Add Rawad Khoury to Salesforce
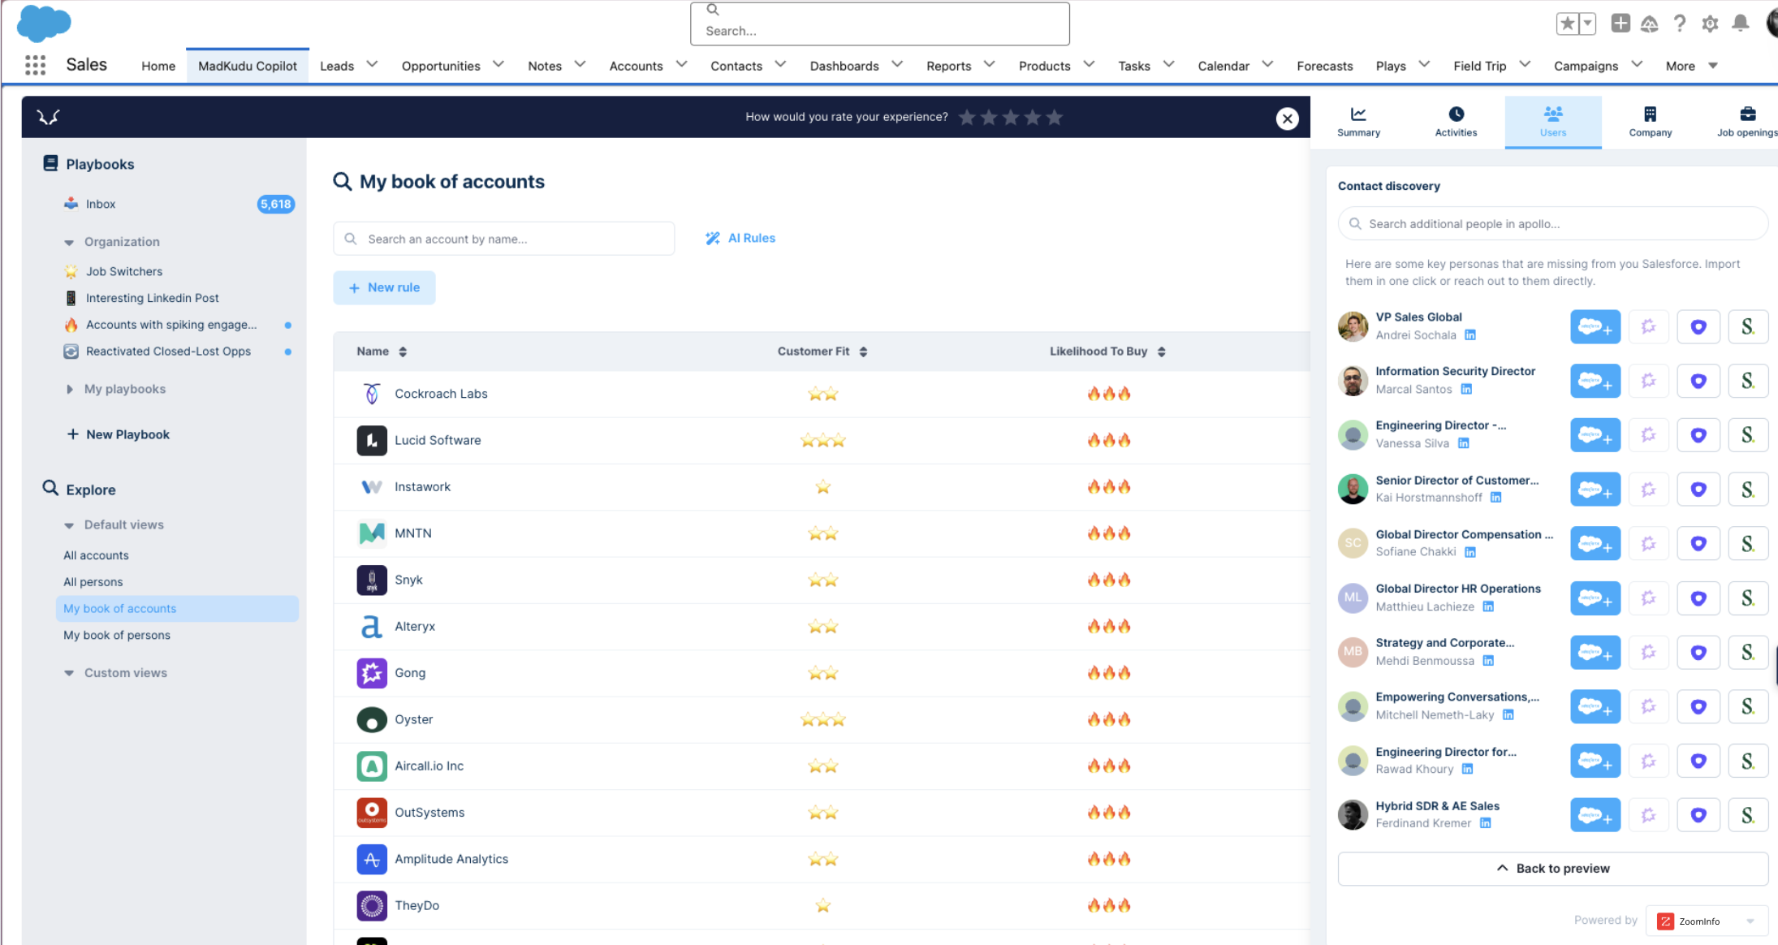Screen dimensions: 1778x945 1595,761
